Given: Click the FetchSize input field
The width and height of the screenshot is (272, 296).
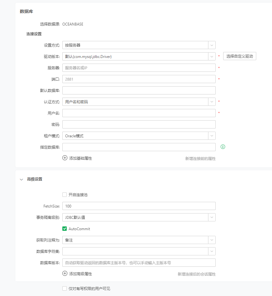Looking at the screenshot, I should pyautogui.click(x=139, y=206).
